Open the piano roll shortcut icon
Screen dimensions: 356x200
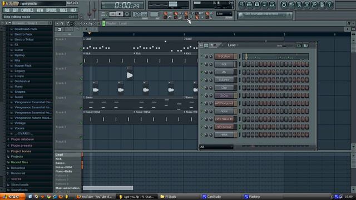(257, 4)
